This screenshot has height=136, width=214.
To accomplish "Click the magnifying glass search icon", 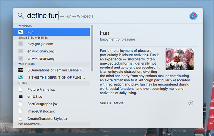I will tap(21, 15).
